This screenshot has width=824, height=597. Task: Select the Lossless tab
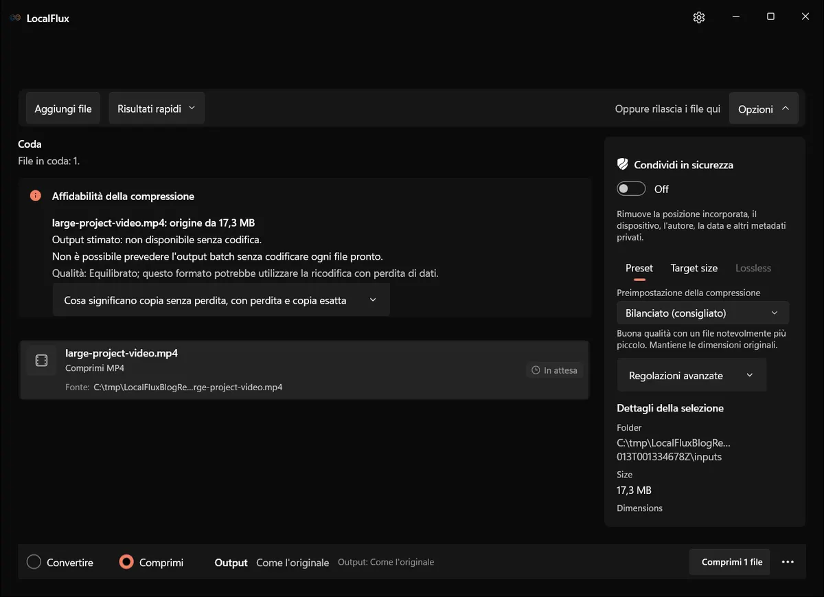(753, 268)
